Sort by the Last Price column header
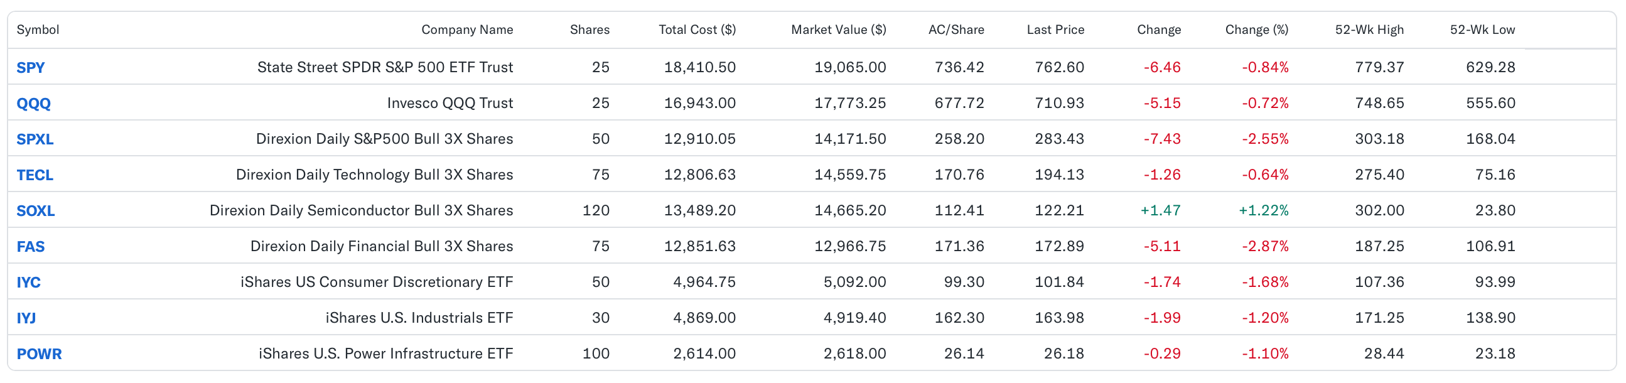 pyautogui.click(x=1055, y=30)
